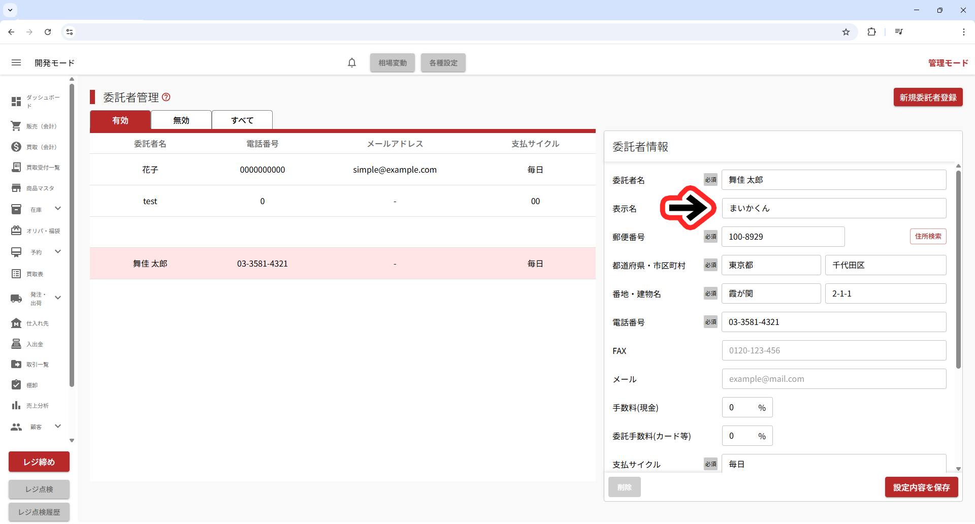The height and width of the screenshot is (524, 975).
Task: Click the 表示名 input field
Action: coord(833,208)
